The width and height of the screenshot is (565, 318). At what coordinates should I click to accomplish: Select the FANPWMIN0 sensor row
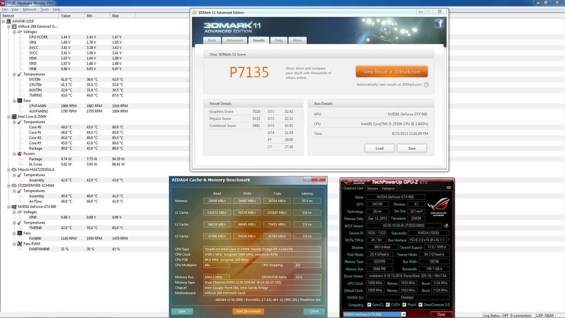[39, 249]
